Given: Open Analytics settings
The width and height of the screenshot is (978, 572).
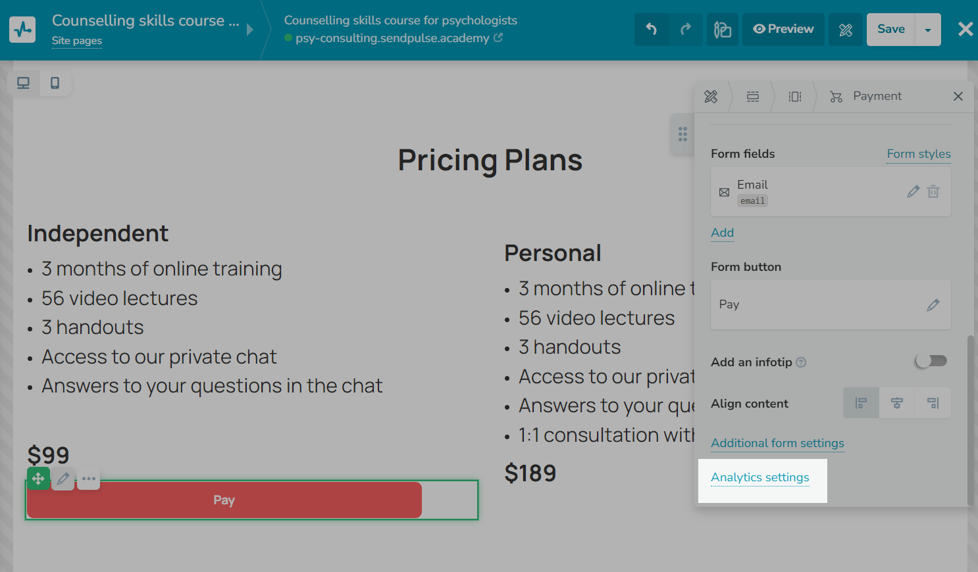Looking at the screenshot, I should pyautogui.click(x=760, y=477).
